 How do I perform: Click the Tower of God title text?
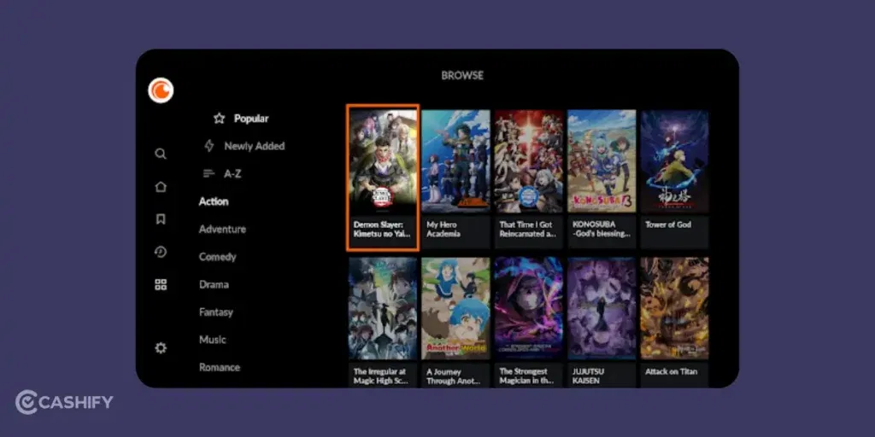click(668, 224)
